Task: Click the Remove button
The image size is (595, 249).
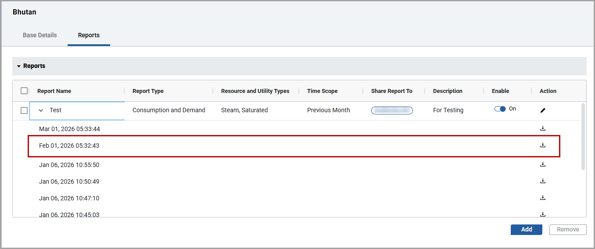Action: pos(568,229)
